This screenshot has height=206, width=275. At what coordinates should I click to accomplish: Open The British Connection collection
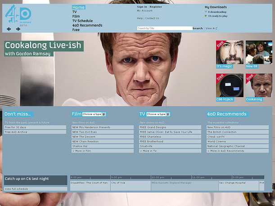(x=238, y=132)
